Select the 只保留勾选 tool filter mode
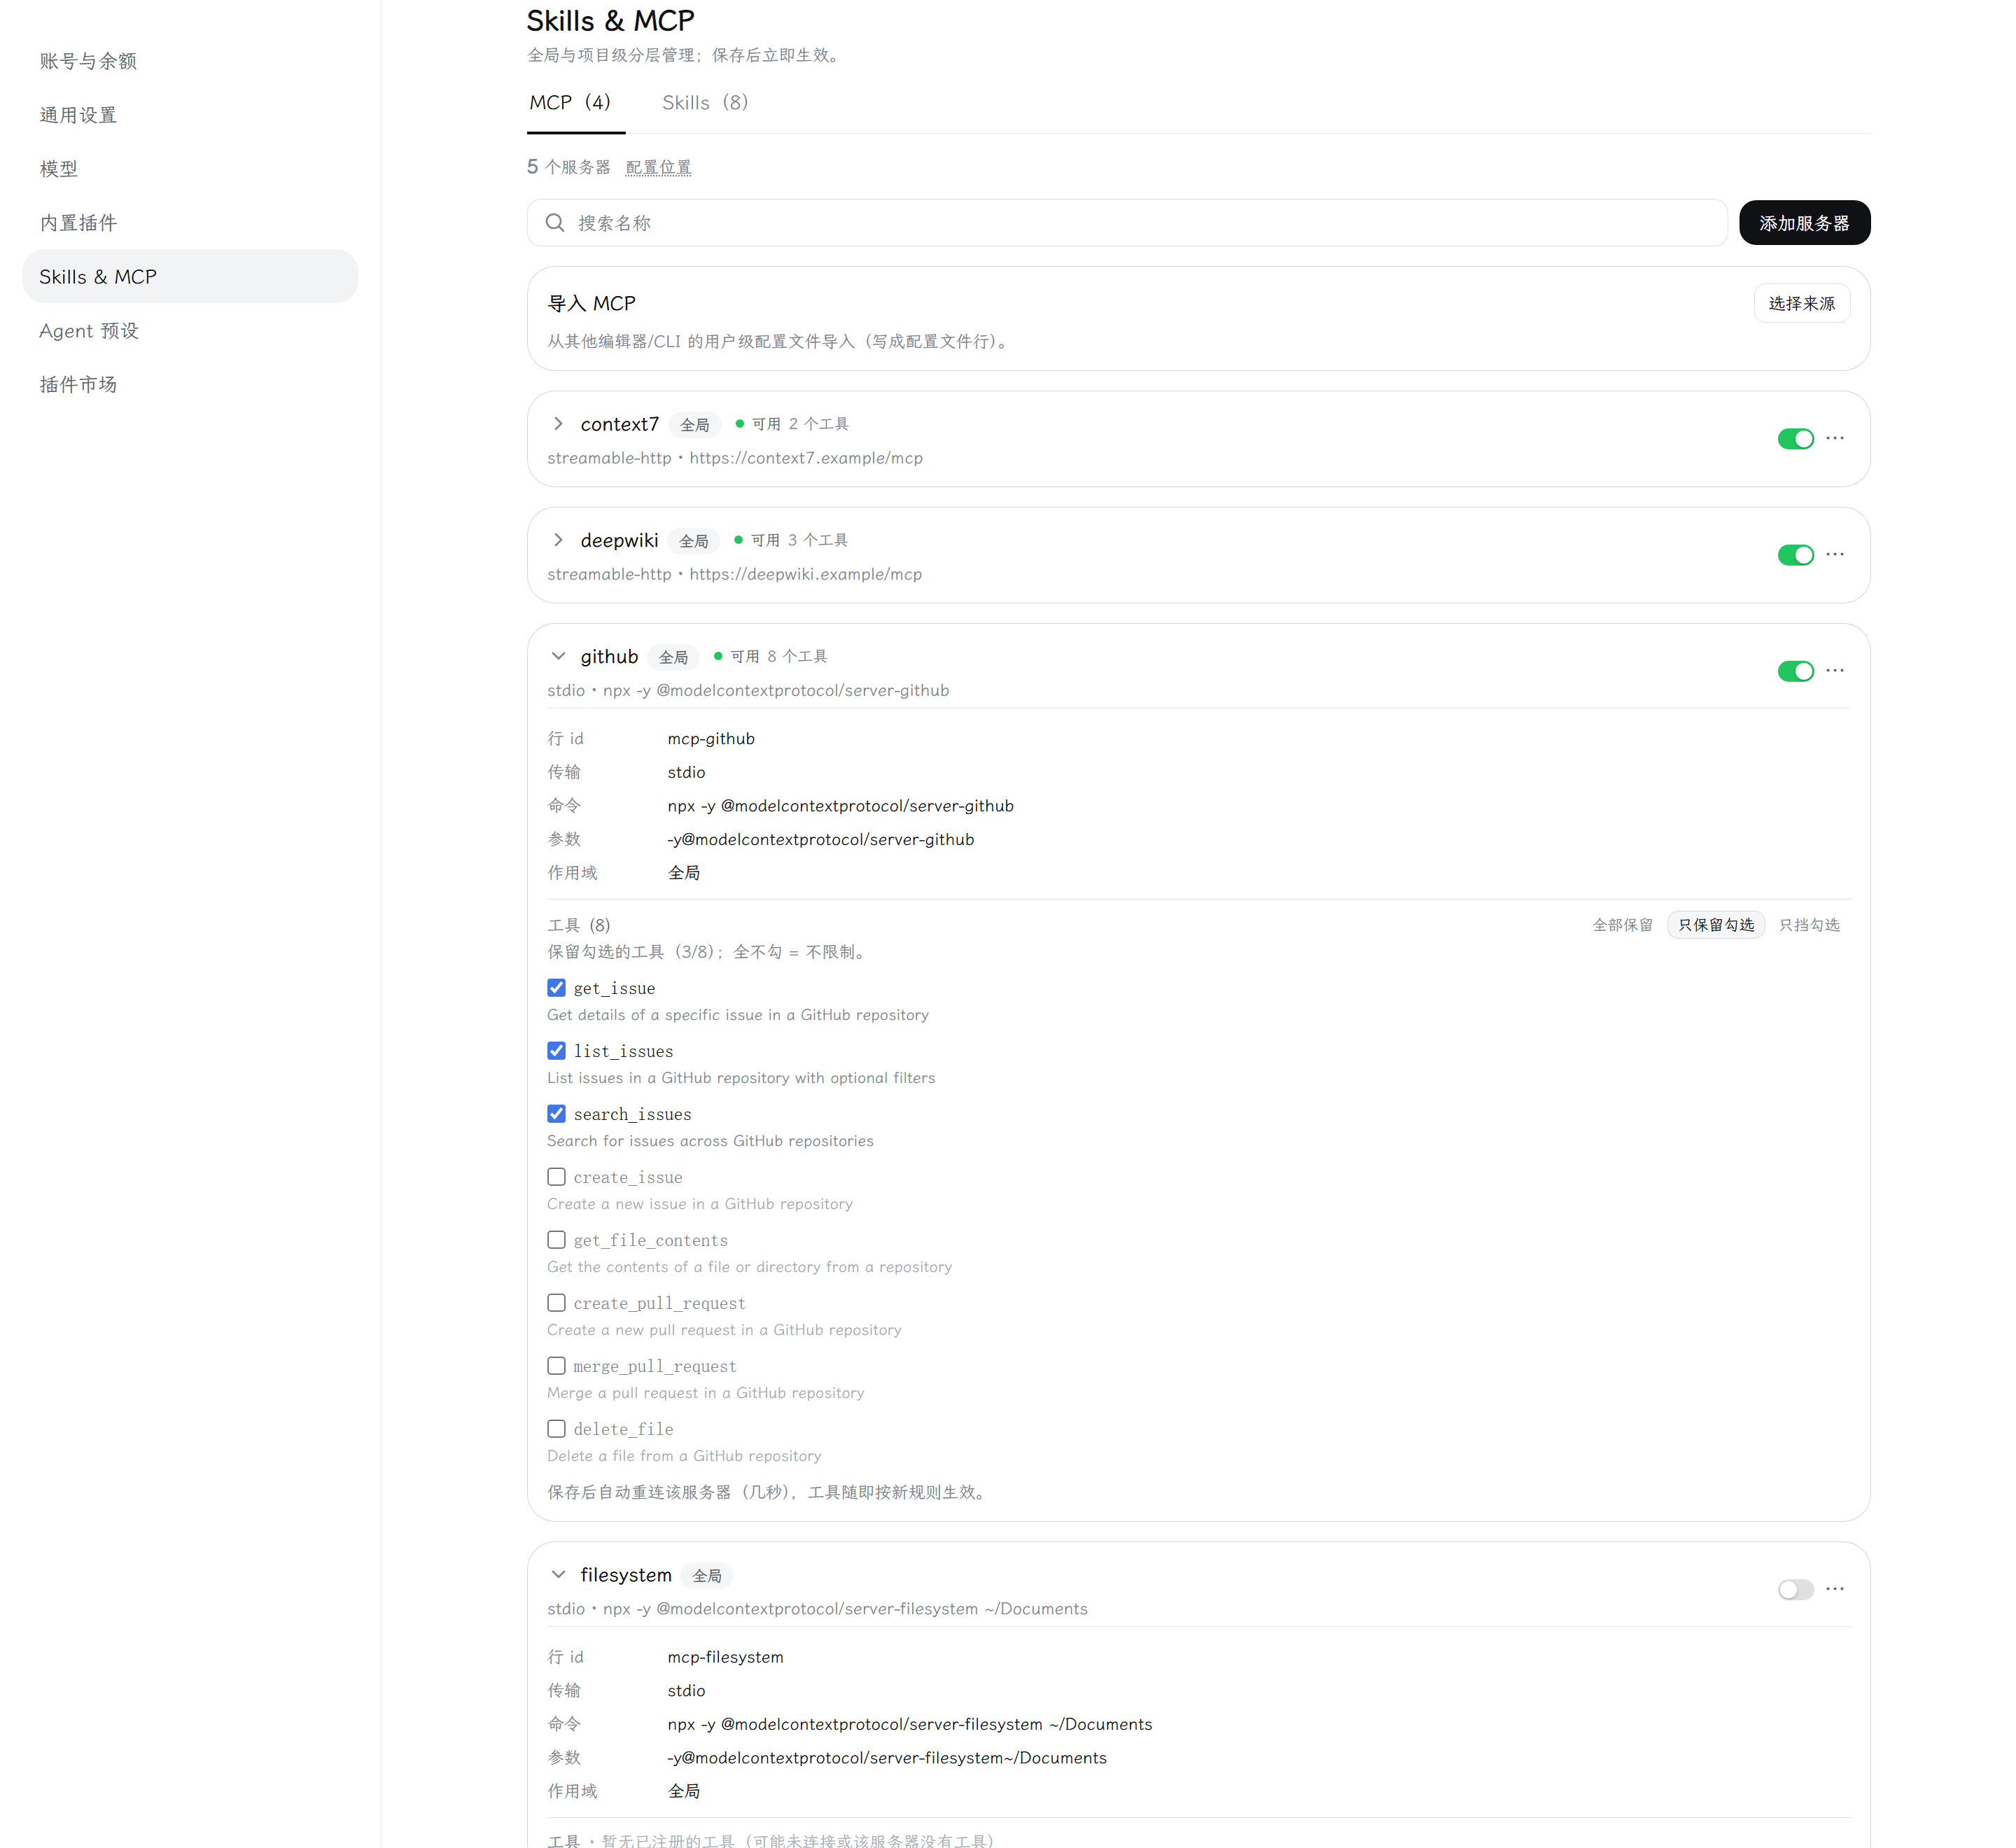This screenshot has height=1848, width=2016. (x=1716, y=925)
